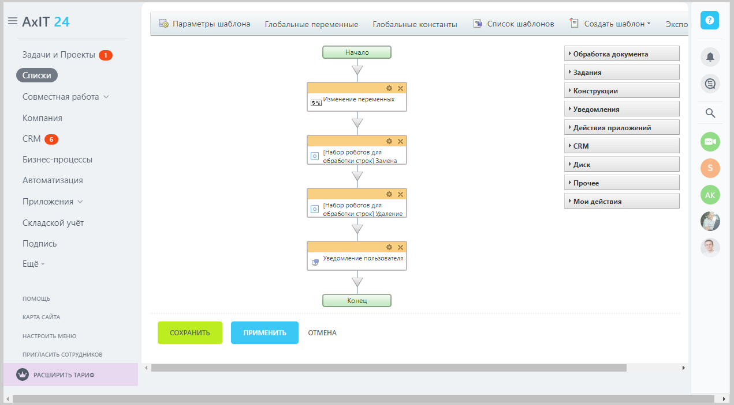Start a video call with the green camera icon
The image size is (734, 405).
(x=710, y=142)
